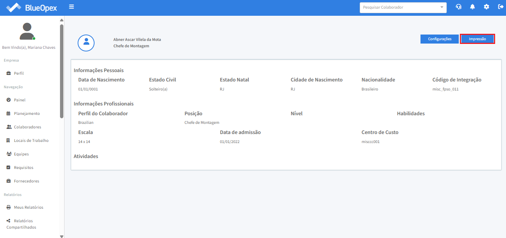Click the Brazilian profile value
The width and height of the screenshot is (506, 238).
click(86, 123)
